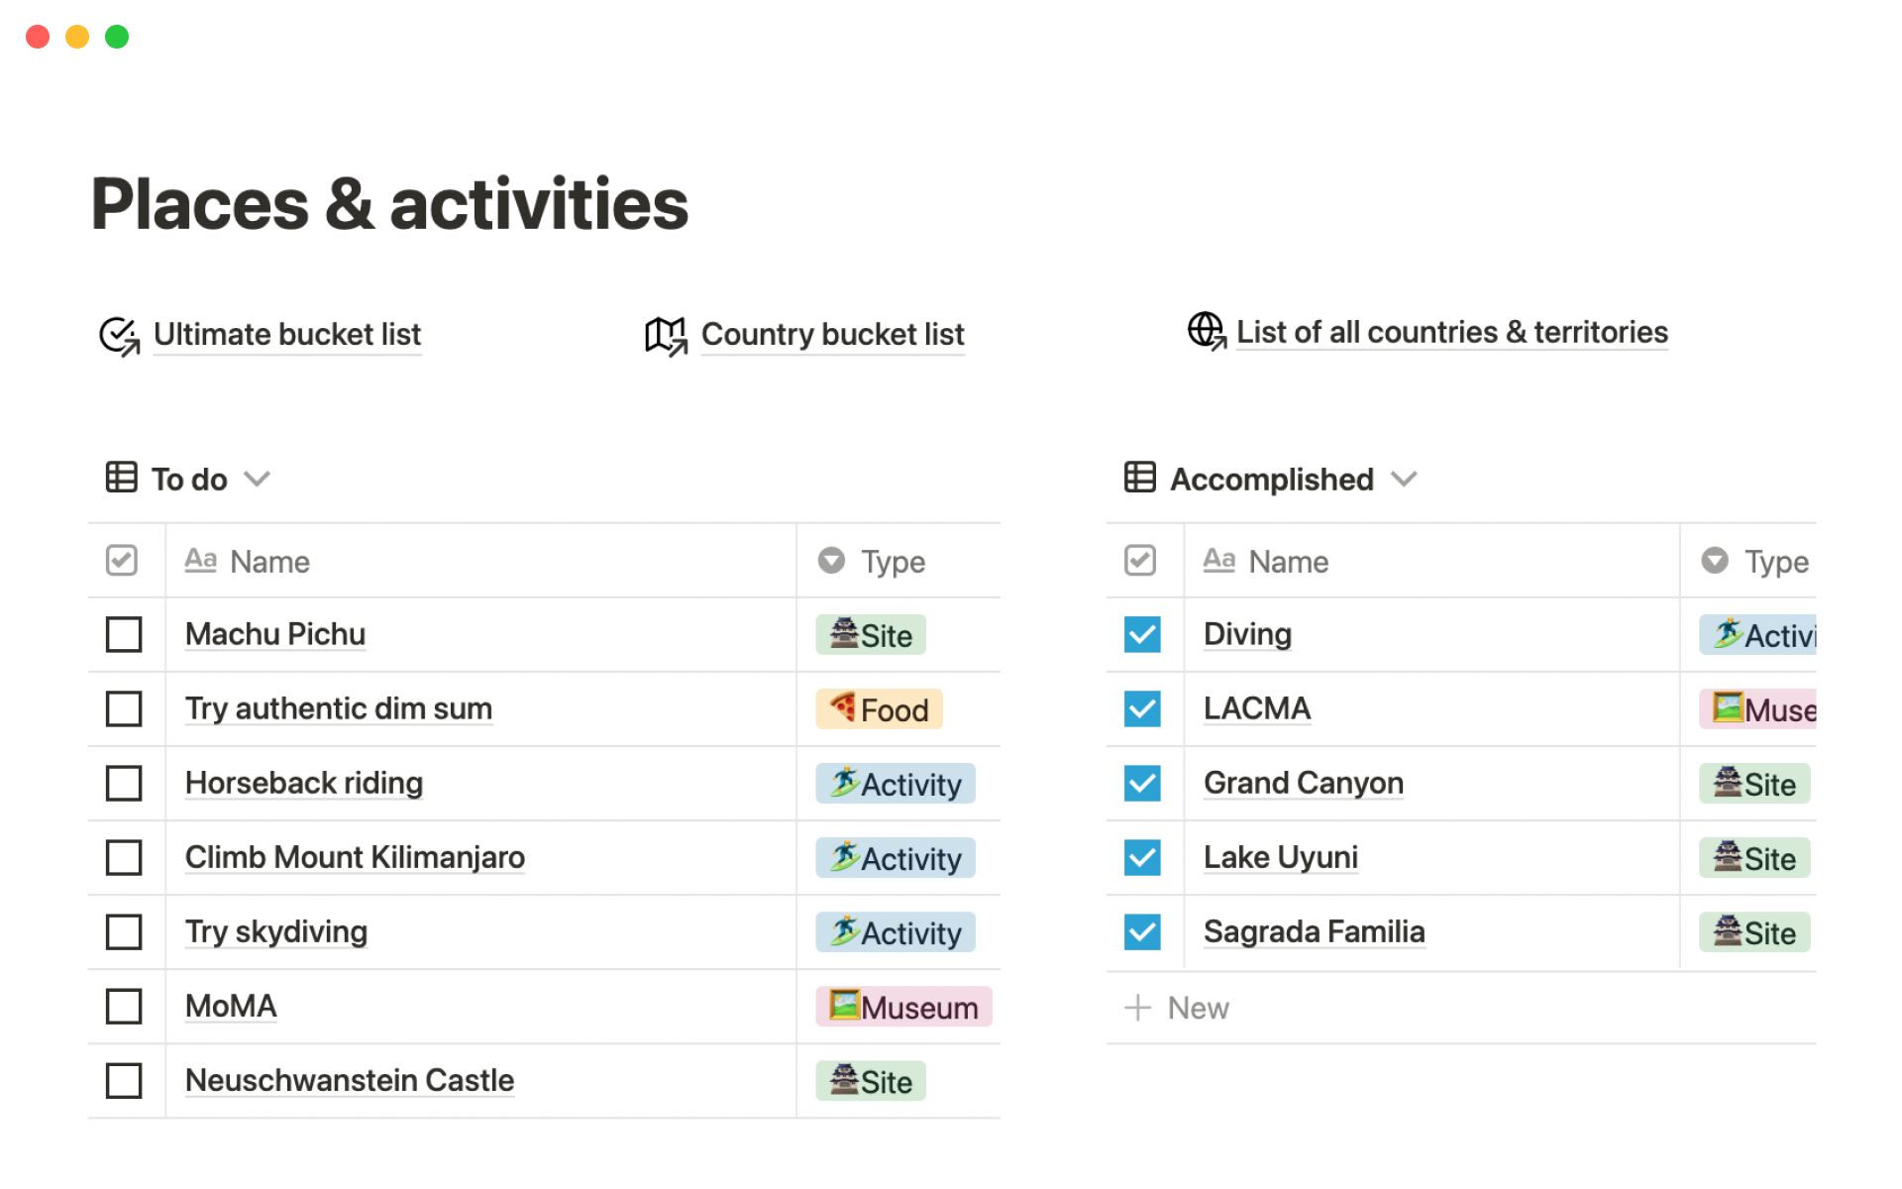Open the Climb Mount Kilimanjaro page
Screen dimensions: 1902x1189
point(355,857)
